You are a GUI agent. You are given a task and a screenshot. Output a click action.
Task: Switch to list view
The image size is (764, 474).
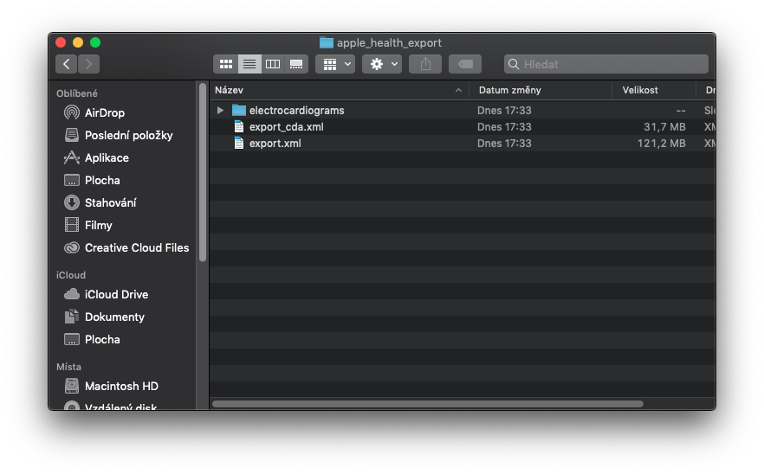[249, 64]
